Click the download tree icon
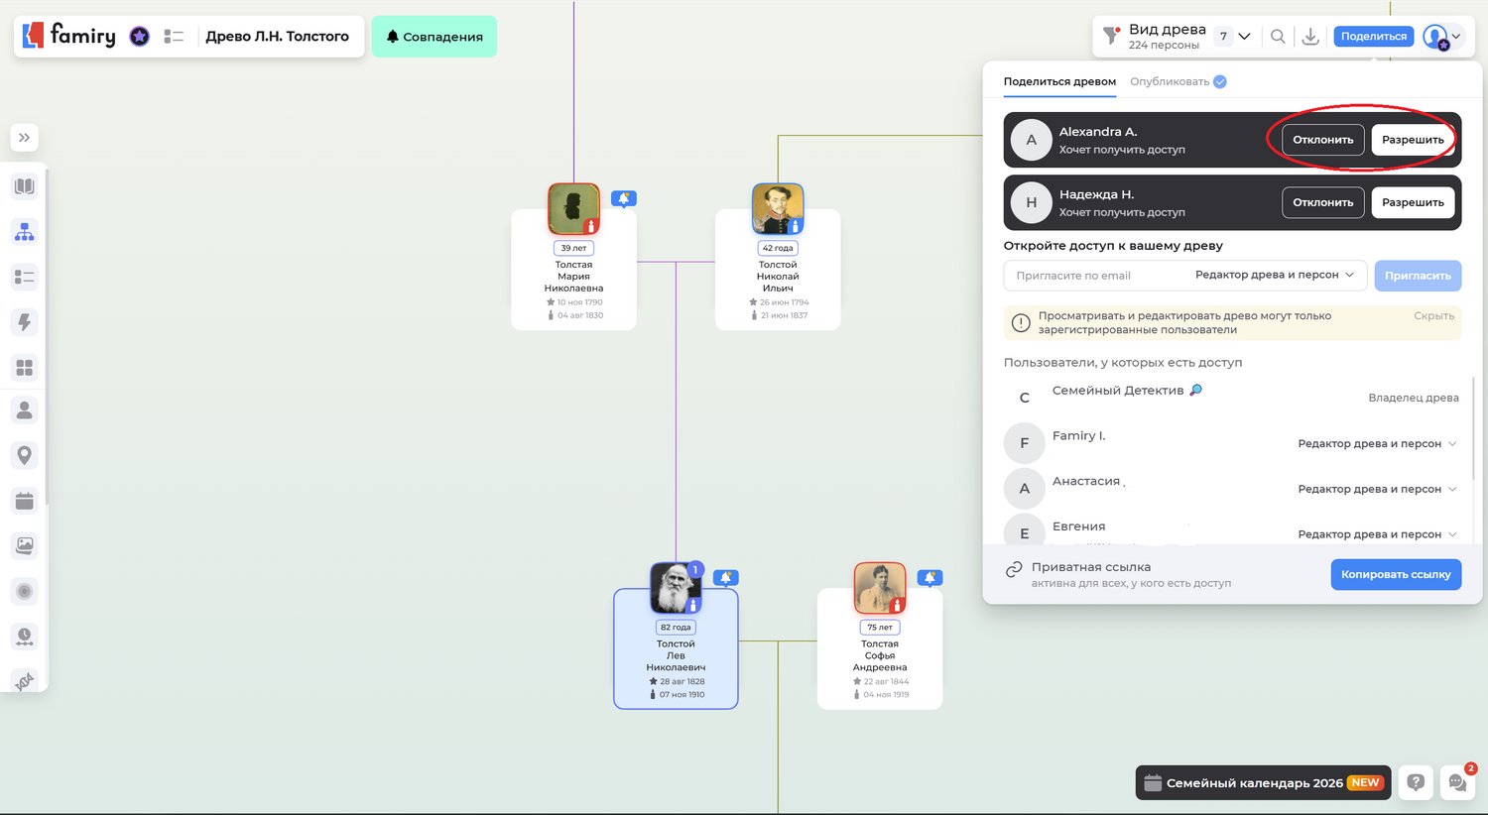The width and height of the screenshot is (1488, 815). pos(1310,37)
